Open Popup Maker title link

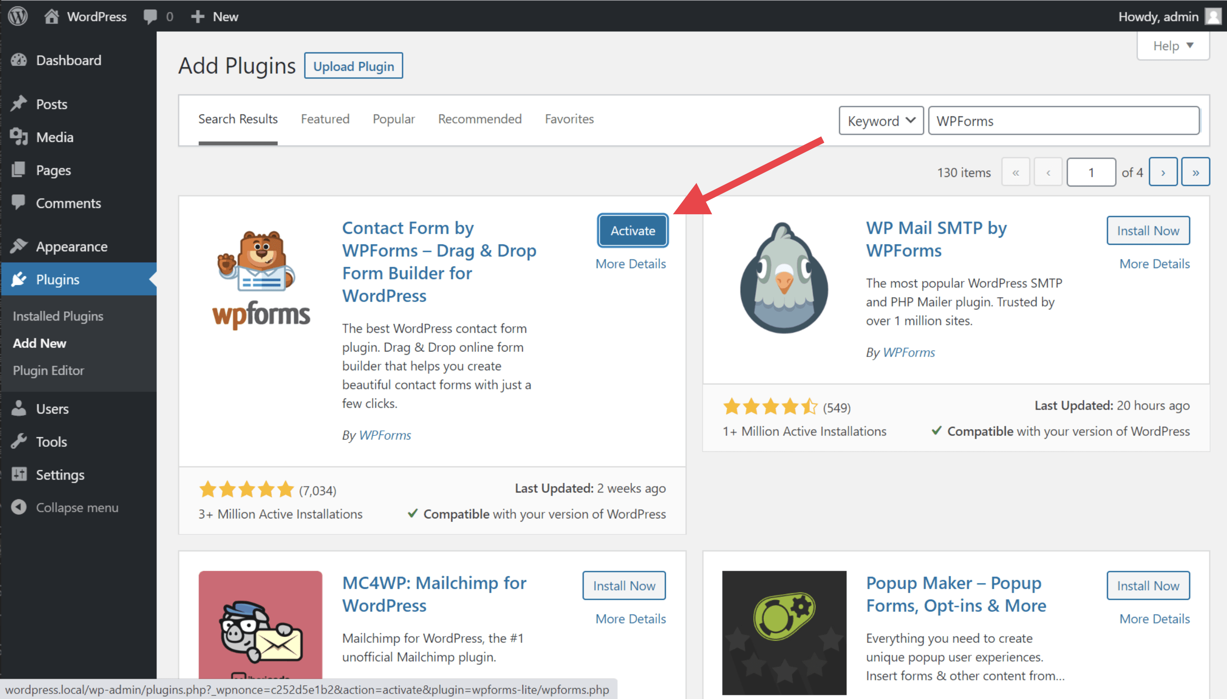click(956, 594)
